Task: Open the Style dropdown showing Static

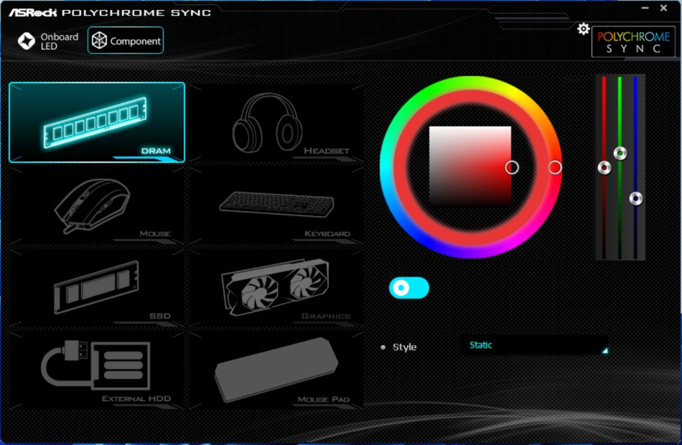Action: (x=535, y=345)
